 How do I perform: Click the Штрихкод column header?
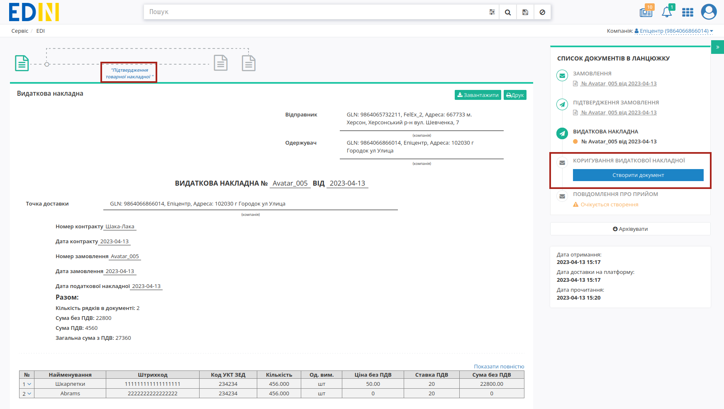click(x=153, y=375)
